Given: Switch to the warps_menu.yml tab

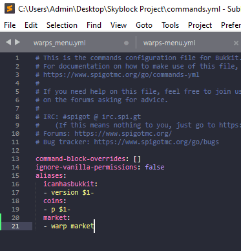Looking at the screenshot, I should click(x=59, y=43).
